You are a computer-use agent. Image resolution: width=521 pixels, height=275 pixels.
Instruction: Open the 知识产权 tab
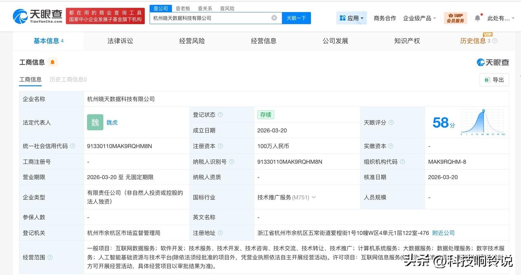pyautogui.click(x=407, y=41)
